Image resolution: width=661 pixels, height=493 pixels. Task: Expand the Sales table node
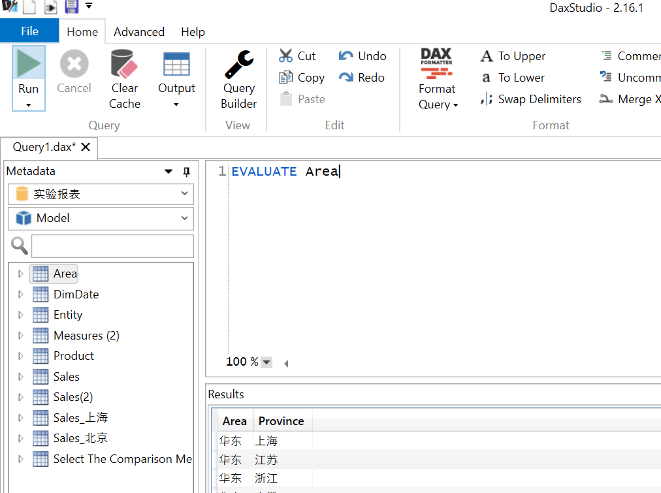point(20,376)
